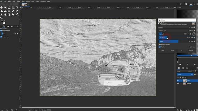Image resolution: width=198 pixels, height=111 pixels.
Task: Toggle lock position and size icon
Action: (x=183, y=78)
